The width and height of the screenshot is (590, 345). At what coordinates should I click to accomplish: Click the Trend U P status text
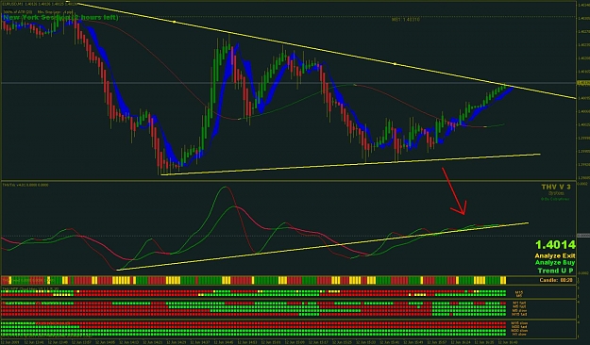coord(555,271)
